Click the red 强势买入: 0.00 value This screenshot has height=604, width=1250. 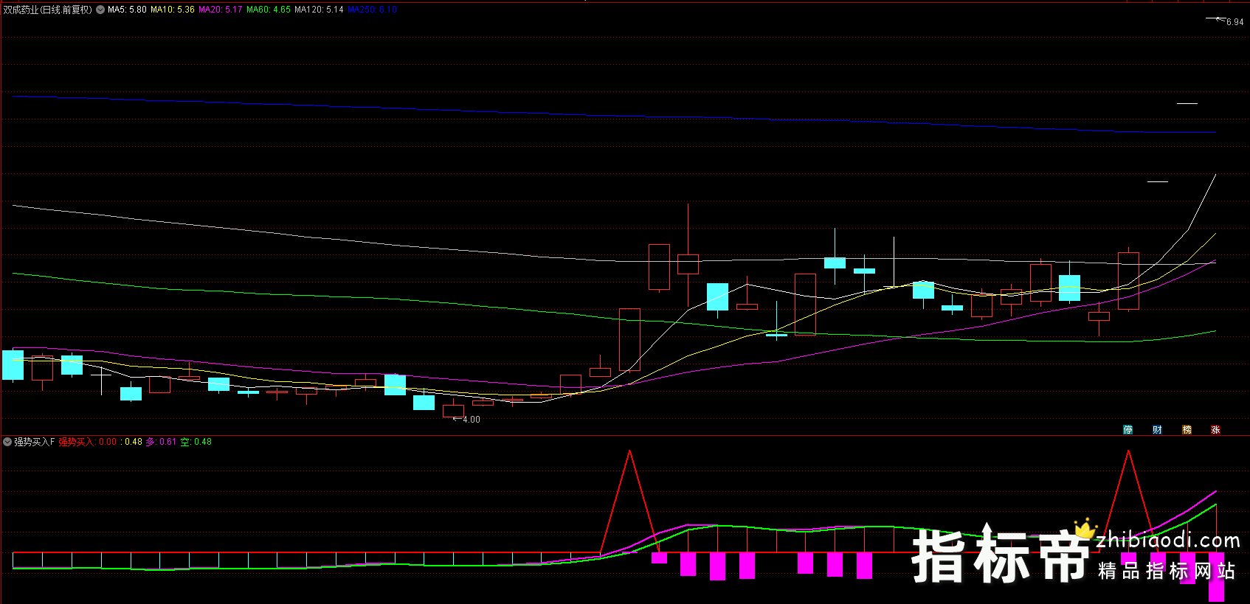click(88, 442)
